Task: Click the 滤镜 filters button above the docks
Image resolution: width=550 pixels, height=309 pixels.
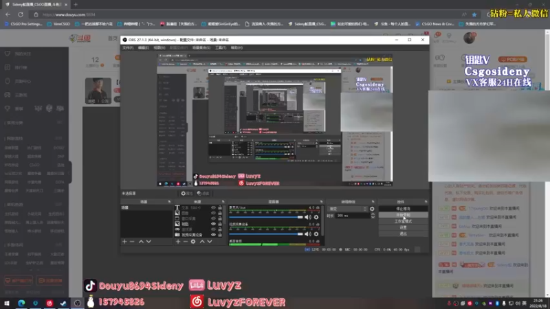Action: pyautogui.click(x=203, y=194)
